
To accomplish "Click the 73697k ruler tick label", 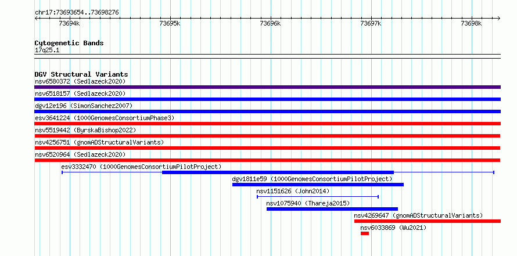I will pyautogui.click(x=371, y=23).
